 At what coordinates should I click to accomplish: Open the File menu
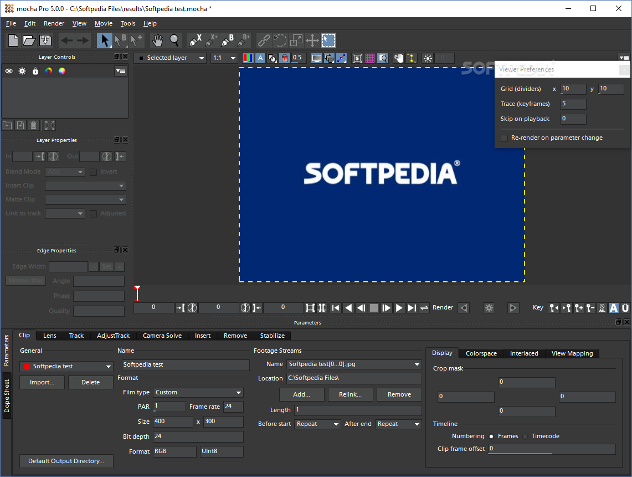pyautogui.click(x=11, y=23)
